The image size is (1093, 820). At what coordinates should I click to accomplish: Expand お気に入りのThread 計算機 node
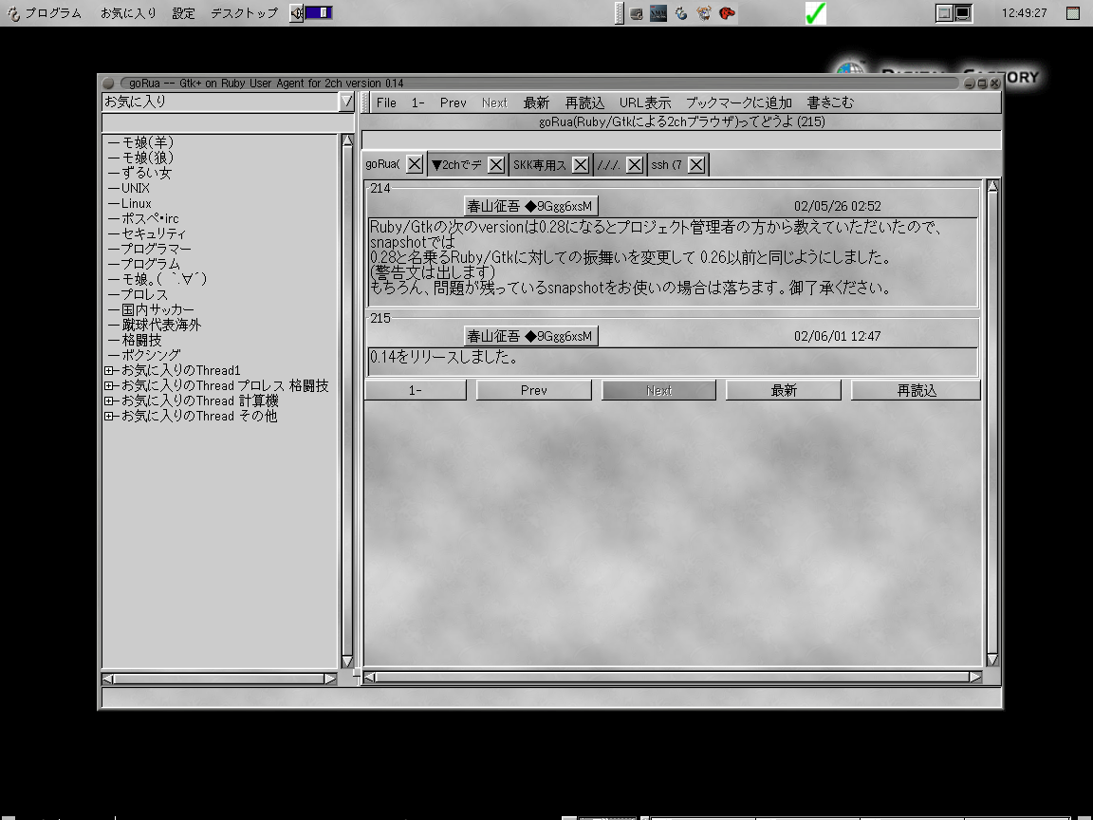point(109,401)
